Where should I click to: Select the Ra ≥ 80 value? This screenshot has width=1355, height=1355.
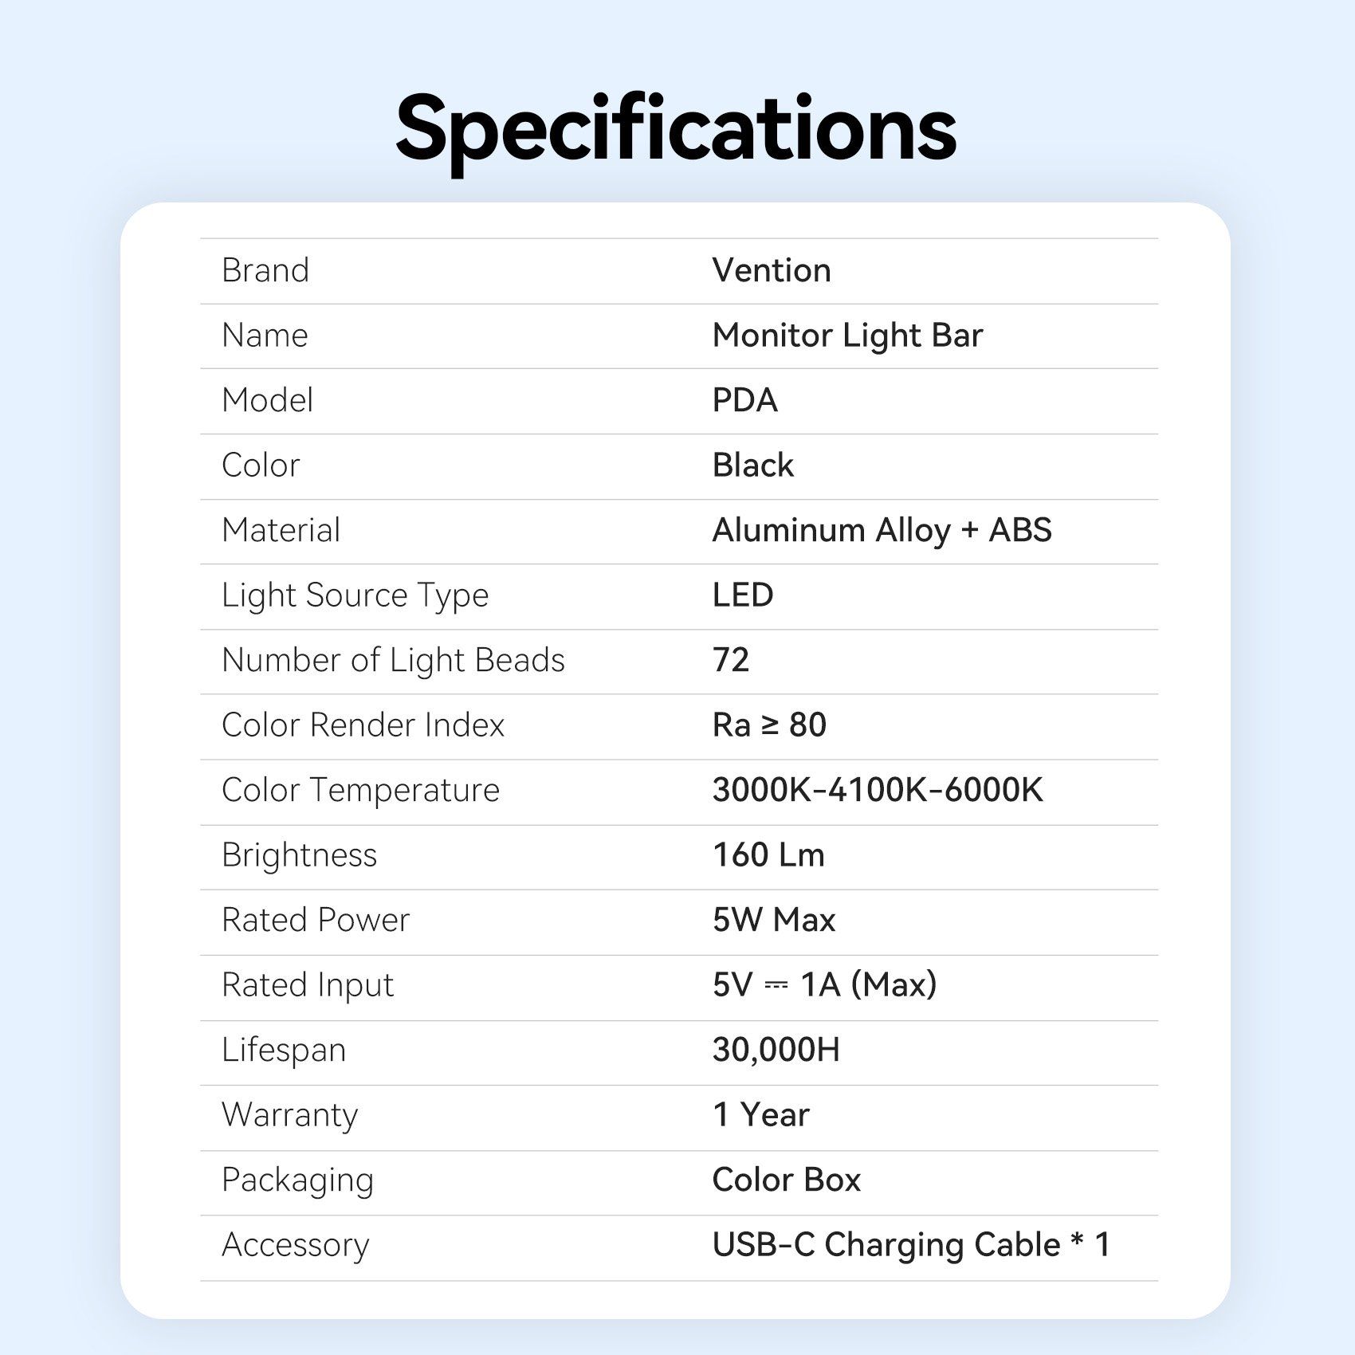(x=769, y=725)
